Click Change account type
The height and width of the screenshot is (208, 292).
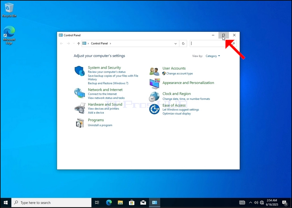pos(179,73)
